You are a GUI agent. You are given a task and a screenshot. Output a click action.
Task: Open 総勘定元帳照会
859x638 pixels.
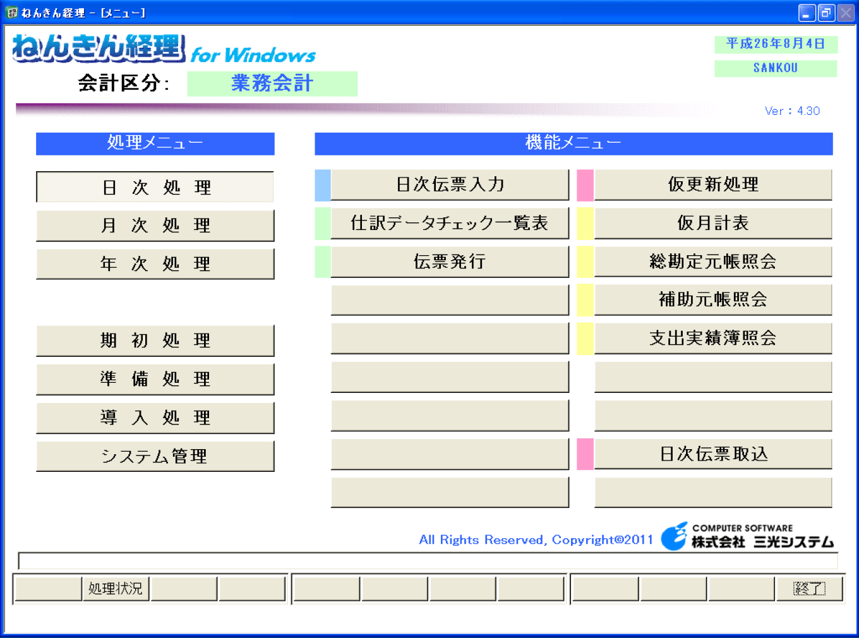coord(713,262)
